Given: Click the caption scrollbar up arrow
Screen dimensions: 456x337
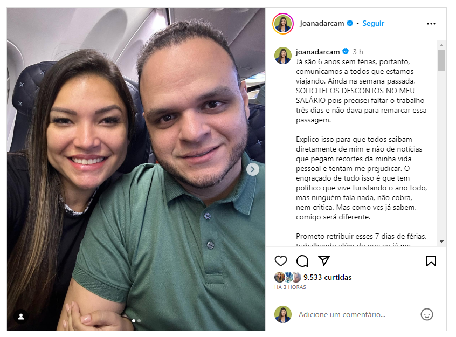Looking at the screenshot, I should pyautogui.click(x=441, y=45).
